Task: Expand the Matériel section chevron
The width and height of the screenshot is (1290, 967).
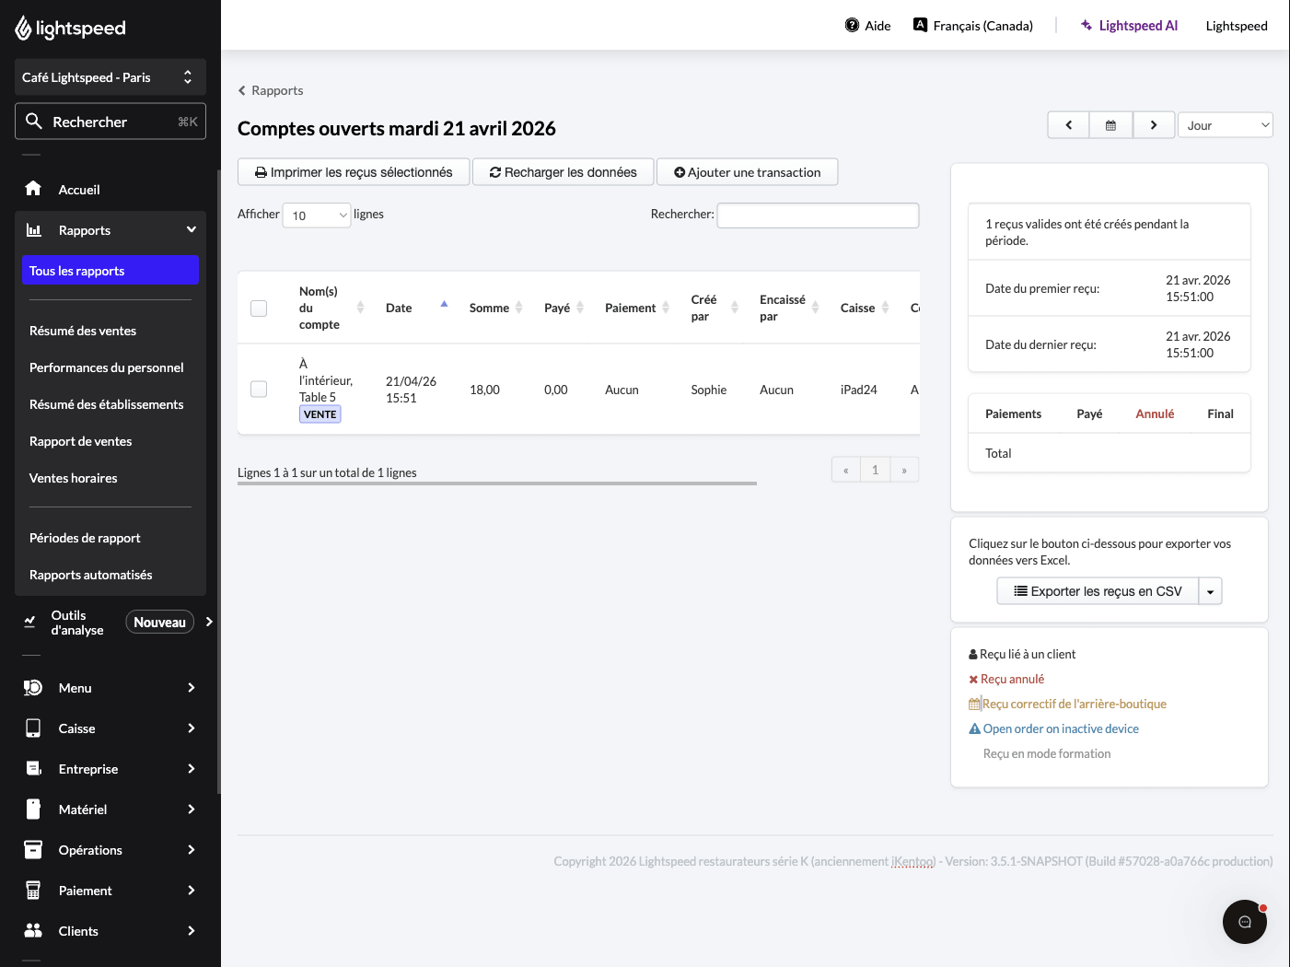Action: click(192, 809)
